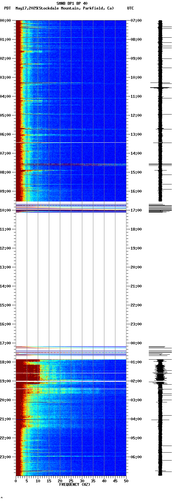Click the "UTC" timezone label
Viewport: 174px width, 501px height.
click(130, 8)
